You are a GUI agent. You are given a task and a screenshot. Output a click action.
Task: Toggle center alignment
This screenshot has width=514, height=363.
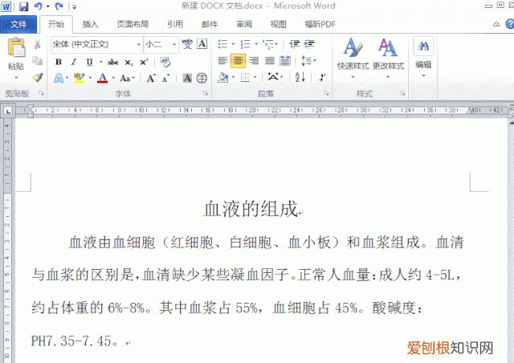(238, 61)
